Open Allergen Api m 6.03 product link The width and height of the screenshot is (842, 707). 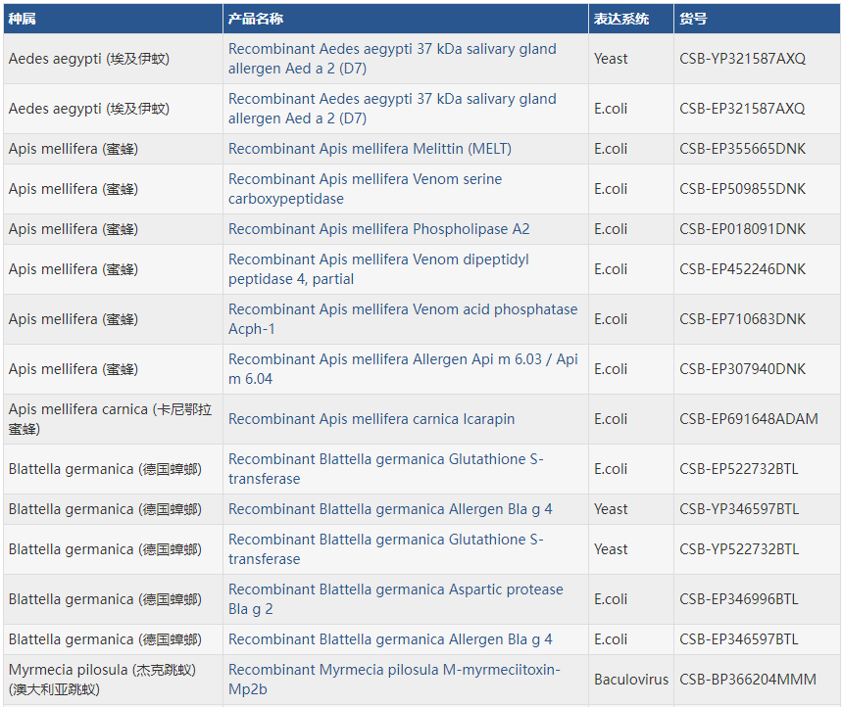pyautogui.click(x=402, y=369)
